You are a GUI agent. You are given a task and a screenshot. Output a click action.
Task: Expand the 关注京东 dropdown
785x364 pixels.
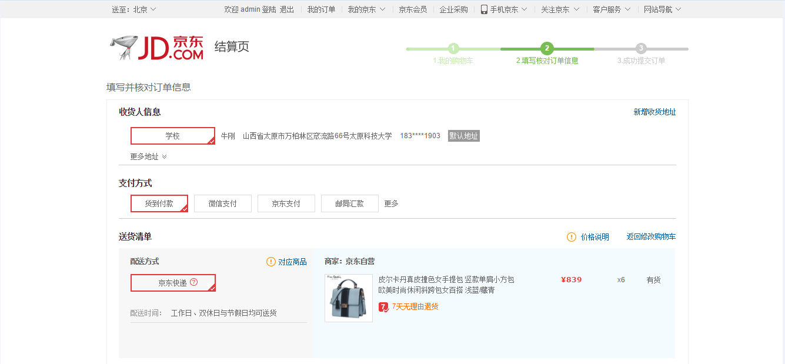560,9
